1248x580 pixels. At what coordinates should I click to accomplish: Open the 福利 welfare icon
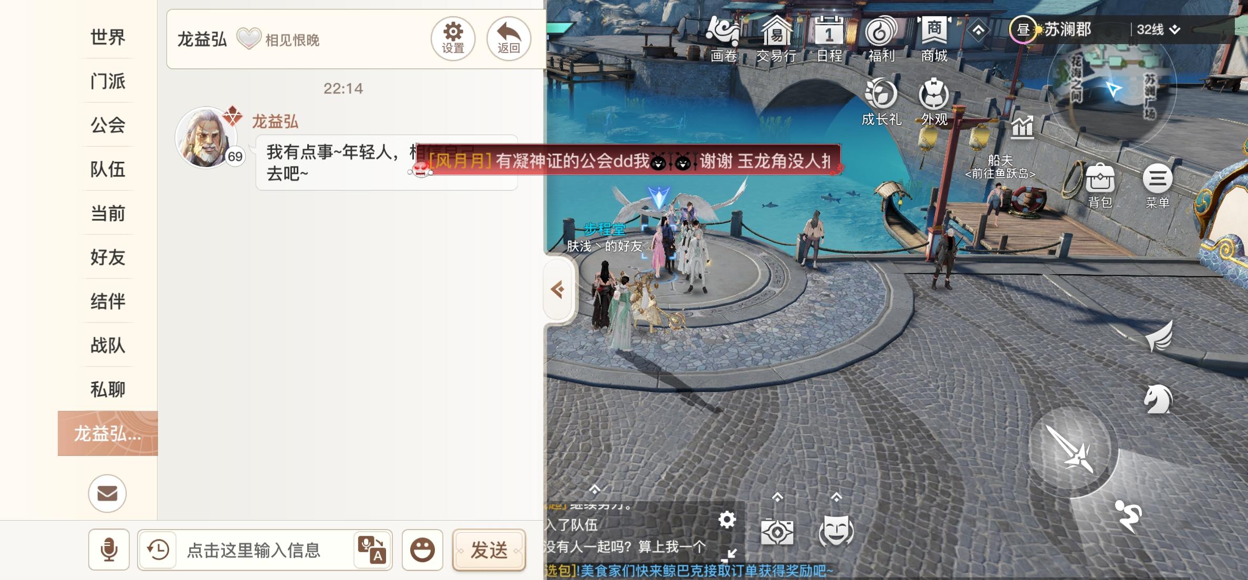click(x=881, y=38)
